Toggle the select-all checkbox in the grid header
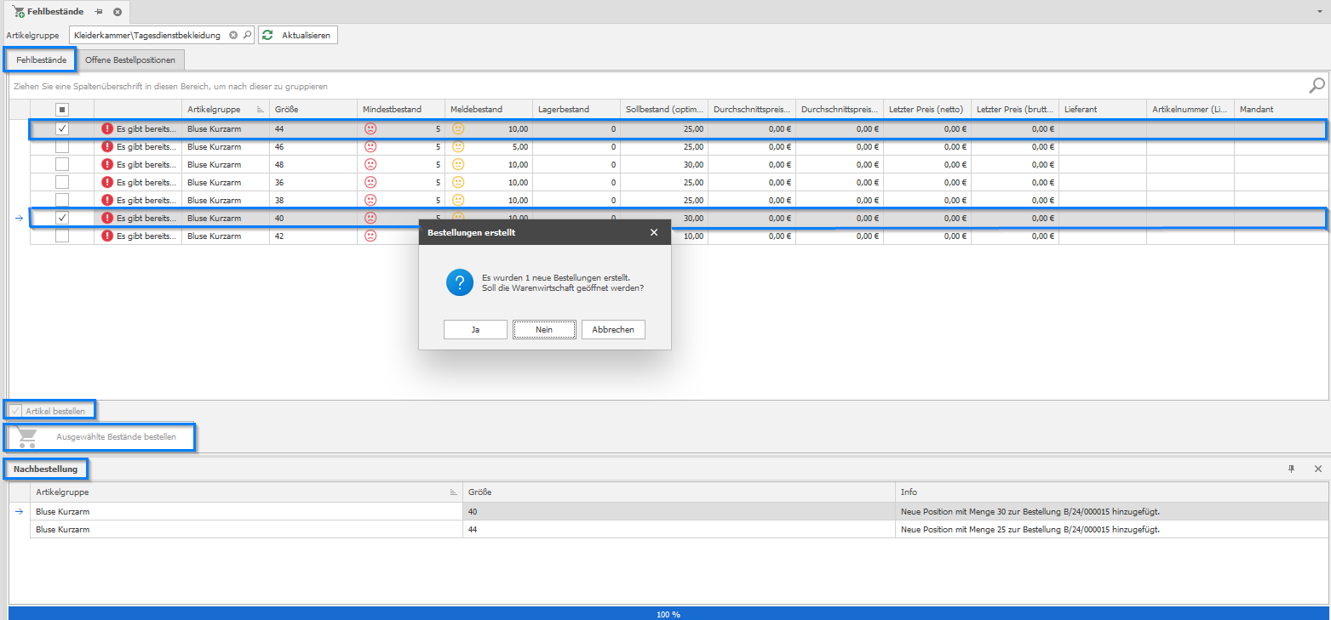 (62, 109)
